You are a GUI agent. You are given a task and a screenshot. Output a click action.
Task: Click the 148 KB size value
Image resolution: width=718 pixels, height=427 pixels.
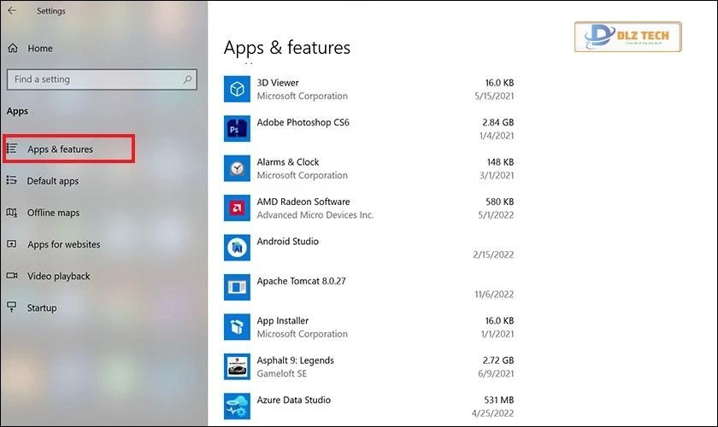coord(500,162)
